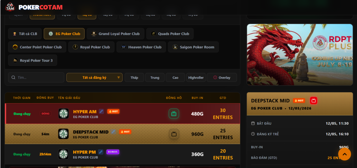This screenshot has width=357, height=168.
Task: Click the purple BONUS badge
Action: click(x=113, y=152)
